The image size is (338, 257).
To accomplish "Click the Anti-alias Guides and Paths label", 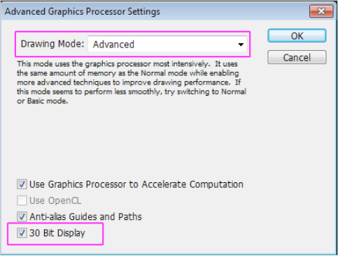I will 85,216.
